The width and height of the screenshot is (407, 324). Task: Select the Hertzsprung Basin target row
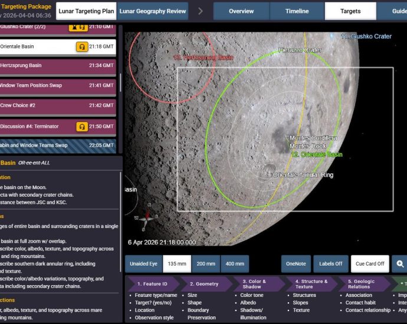point(58,67)
